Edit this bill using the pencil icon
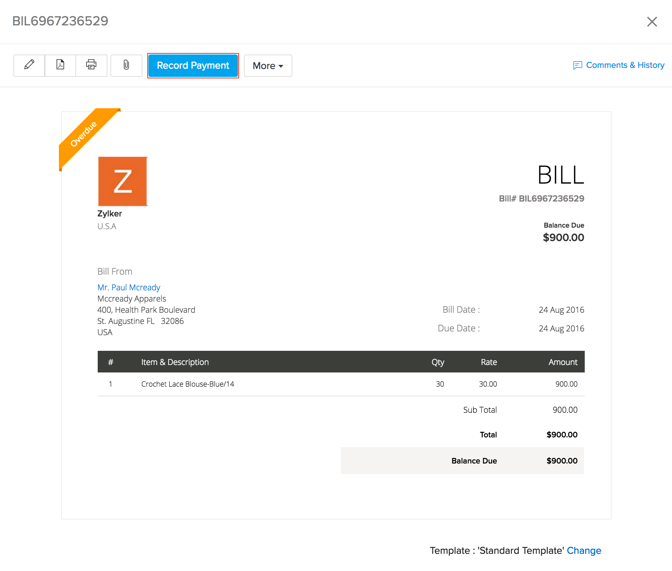The height and width of the screenshot is (571, 672). pyautogui.click(x=29, y=65)
